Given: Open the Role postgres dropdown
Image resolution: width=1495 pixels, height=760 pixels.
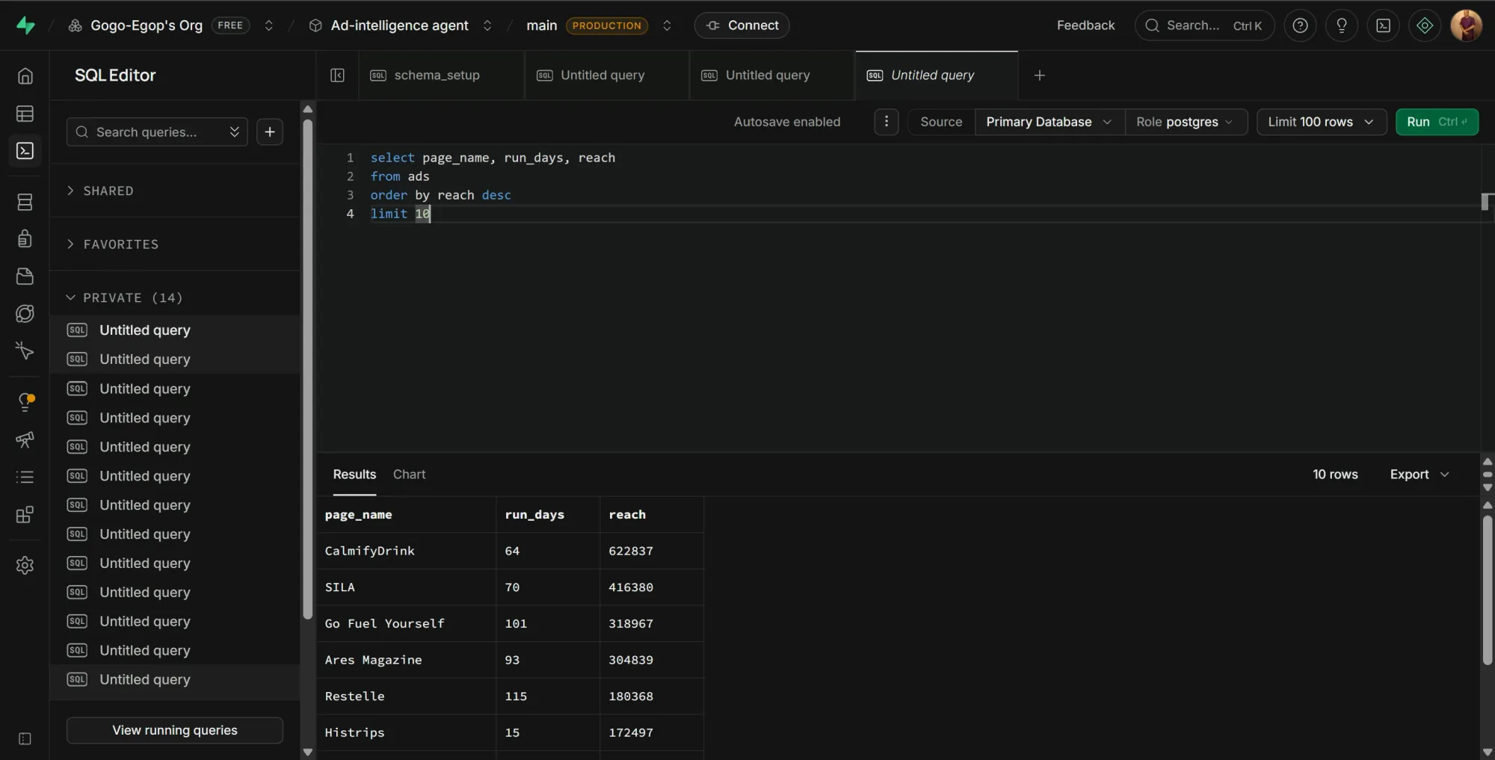Looking at the screenshot, I should click(x=1186, y=122).
